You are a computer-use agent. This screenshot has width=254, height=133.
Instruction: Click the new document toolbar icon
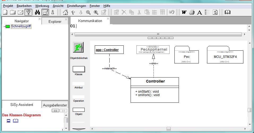5,12
